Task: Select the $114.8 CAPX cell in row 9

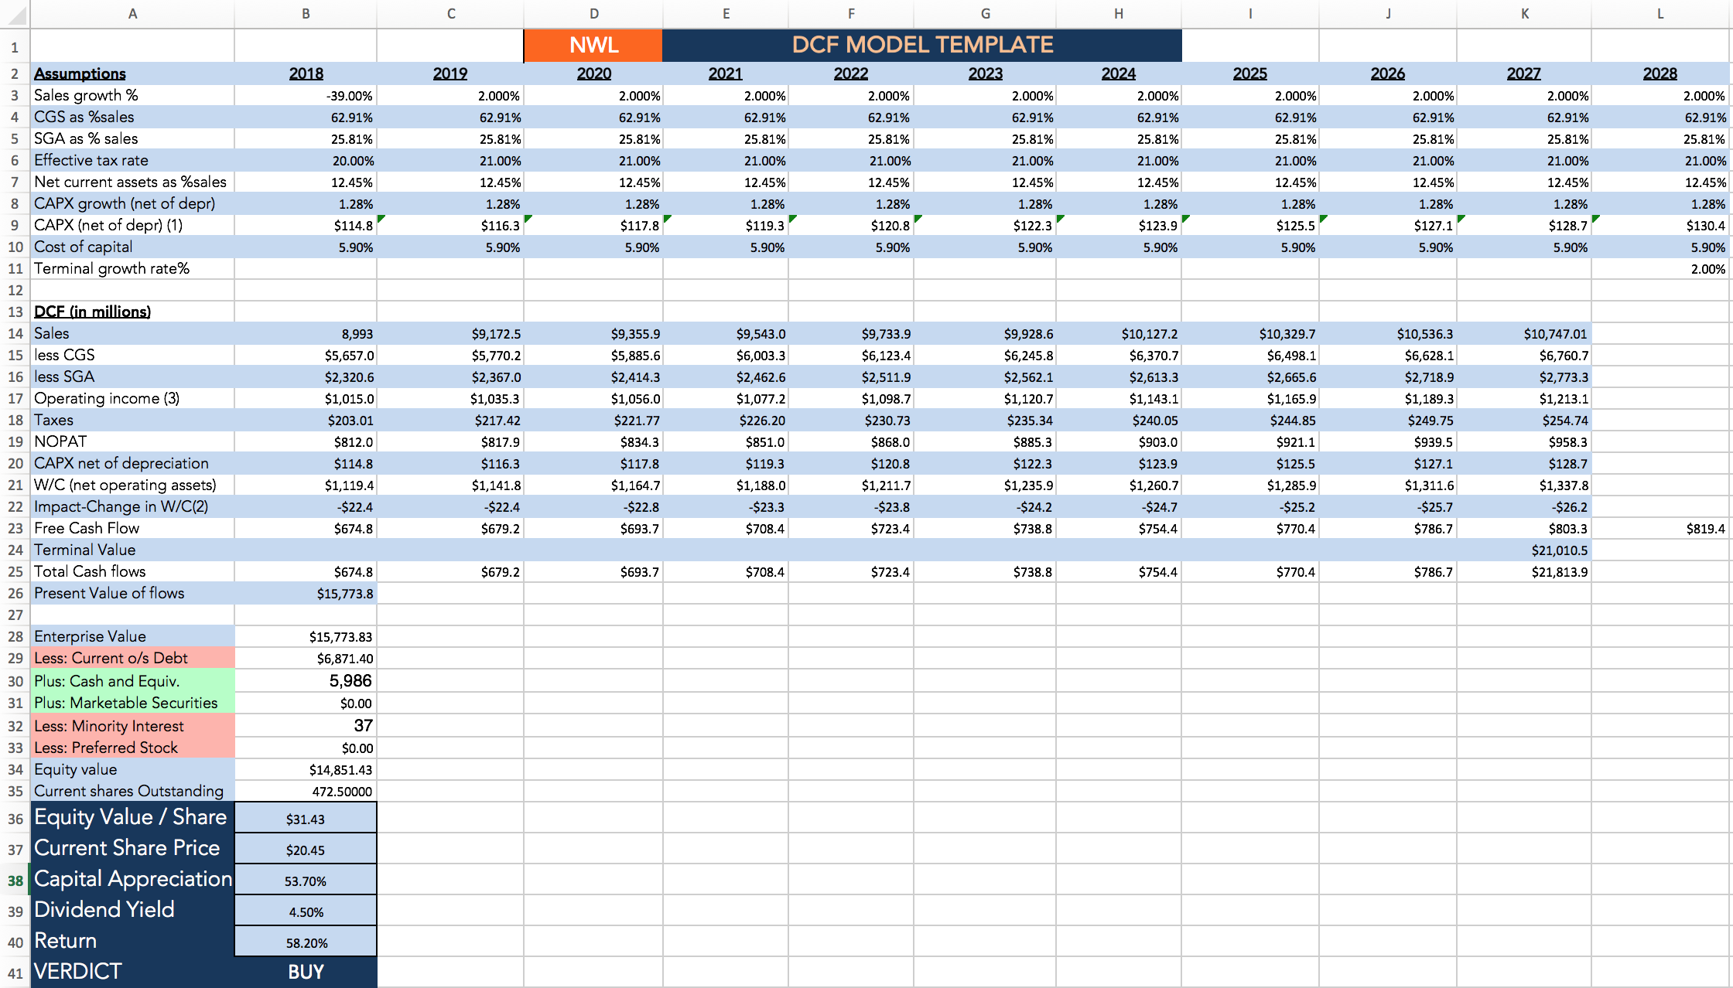Action: [306, 226]
